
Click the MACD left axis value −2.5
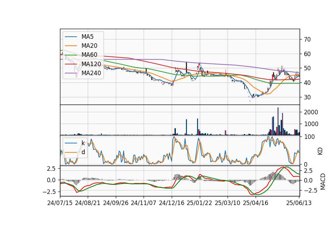coord(49,192)
